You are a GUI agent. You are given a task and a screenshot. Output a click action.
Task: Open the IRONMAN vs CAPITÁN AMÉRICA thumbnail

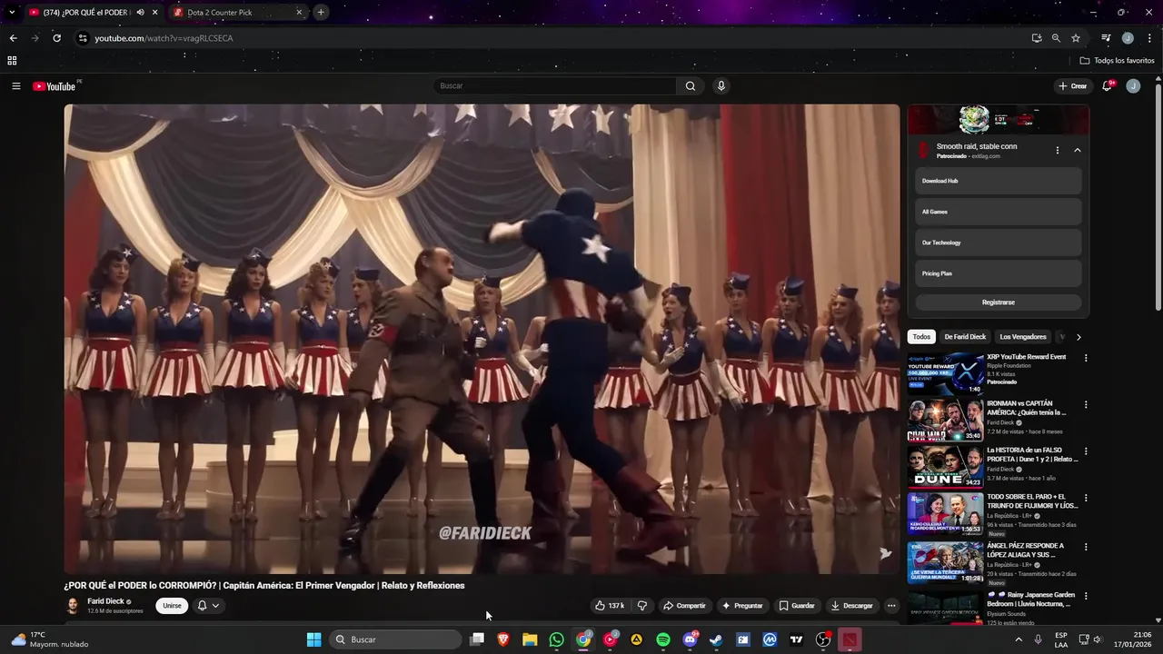(945, 421)
